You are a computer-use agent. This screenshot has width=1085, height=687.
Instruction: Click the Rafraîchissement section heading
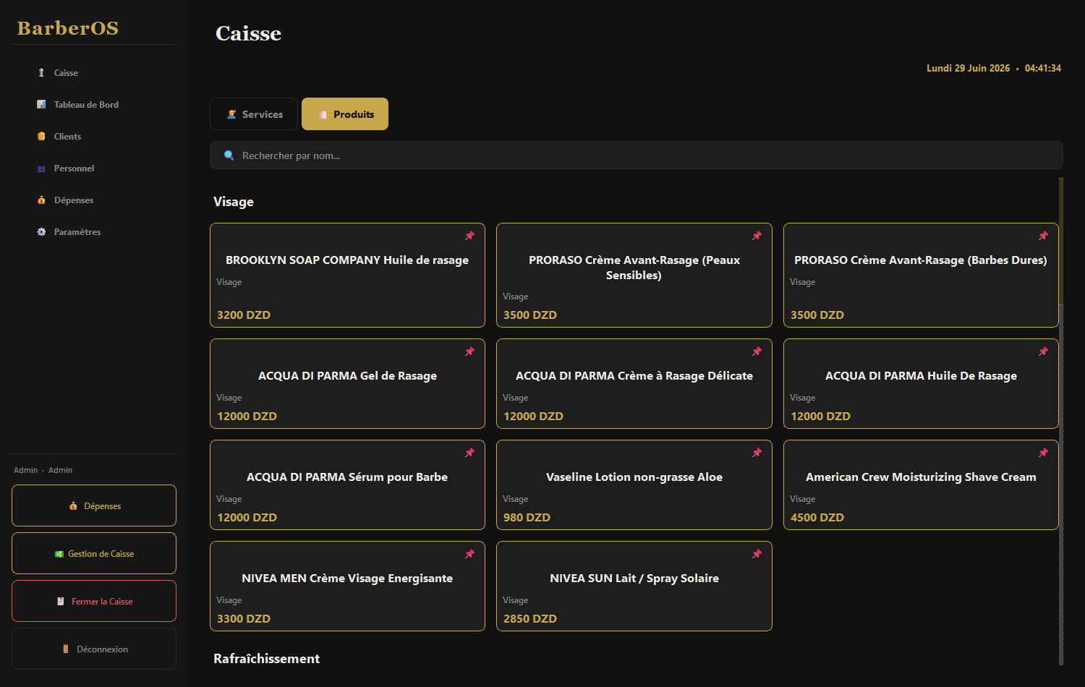coord(267,659)
